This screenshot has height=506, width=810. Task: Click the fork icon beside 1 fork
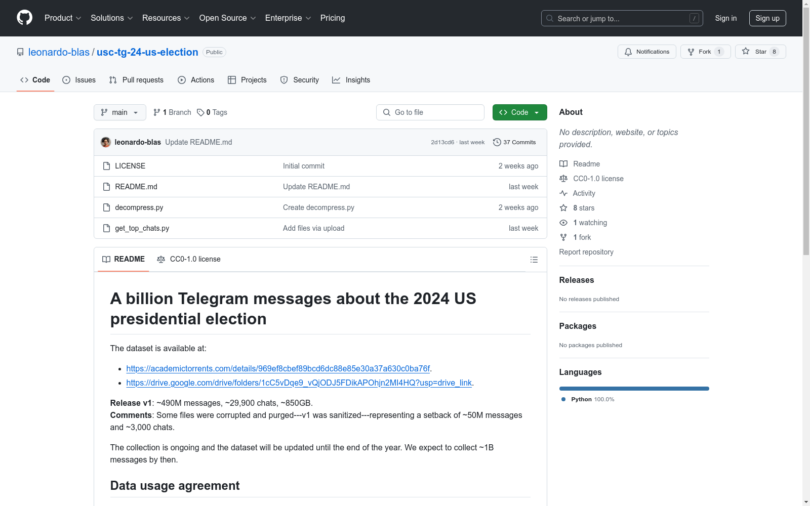coord(563,237)
